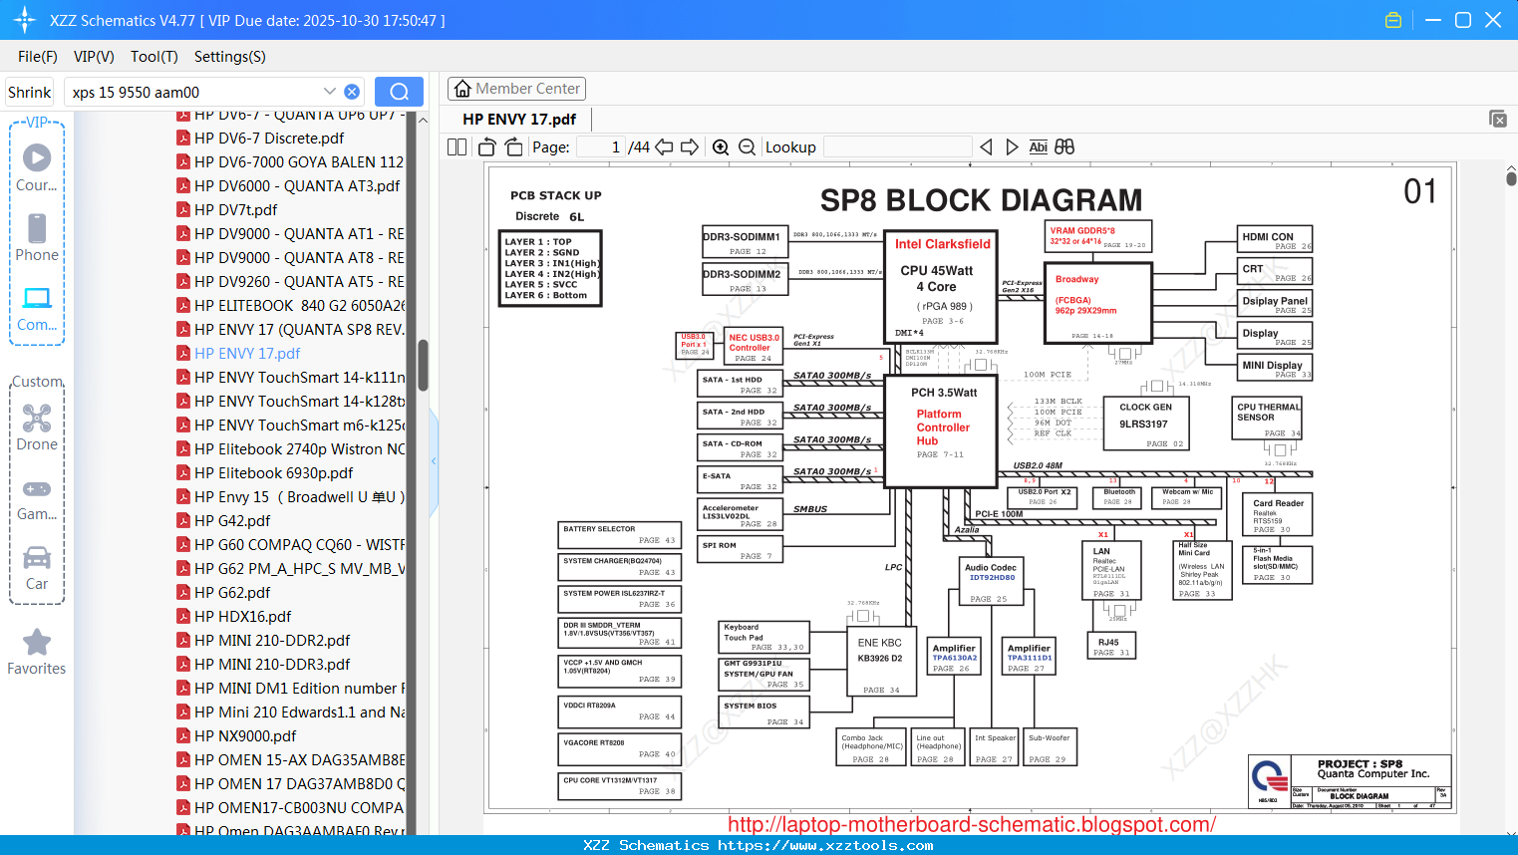Open the Computer category icon
Image resolution: width=1518 pixels, height=855 pixels.
[x=37, y=308]
